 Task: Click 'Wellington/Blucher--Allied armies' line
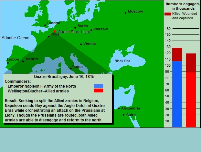[x=38, y=91]
